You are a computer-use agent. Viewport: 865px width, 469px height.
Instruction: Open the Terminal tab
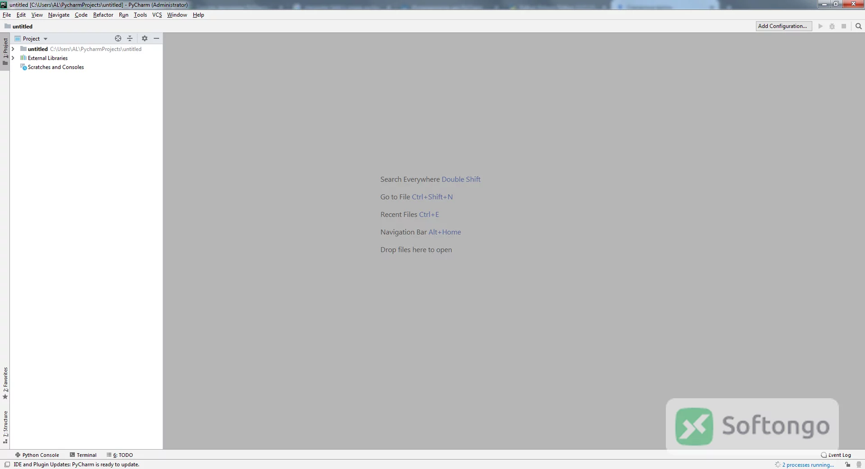coord(83,455)
